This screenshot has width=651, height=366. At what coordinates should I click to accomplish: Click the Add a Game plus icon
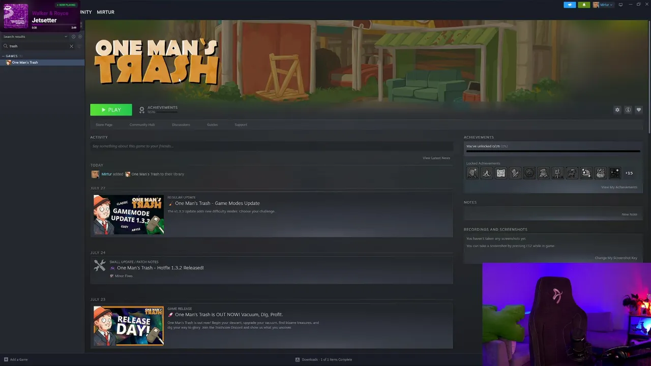pos(6,359)
